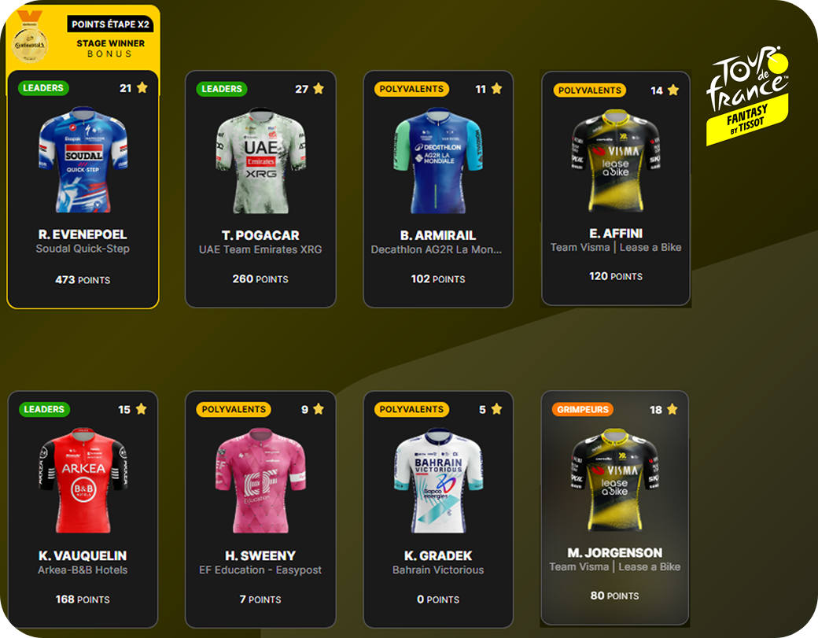818x638 pixels.
Task: Click the LEADERS badge on Evenepoel's card
Action: [x=43, y=87]
